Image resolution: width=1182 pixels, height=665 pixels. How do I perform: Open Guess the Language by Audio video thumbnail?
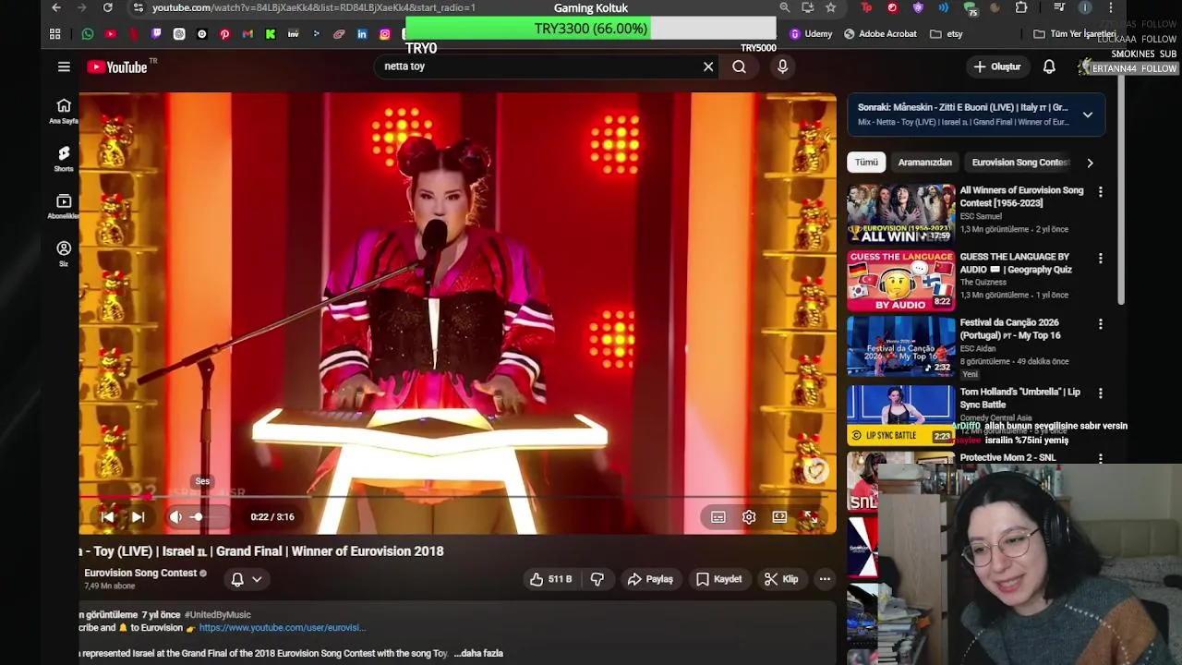point(901,280)
